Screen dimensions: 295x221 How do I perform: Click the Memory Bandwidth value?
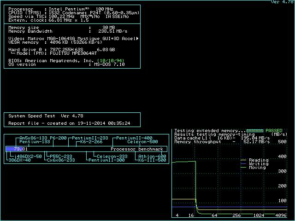(x=113, y=31)
